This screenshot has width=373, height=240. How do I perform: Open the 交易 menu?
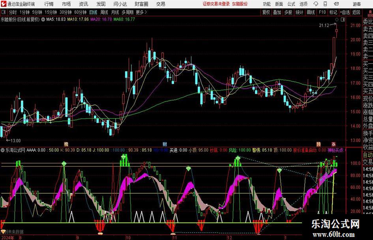click(161, 4)
